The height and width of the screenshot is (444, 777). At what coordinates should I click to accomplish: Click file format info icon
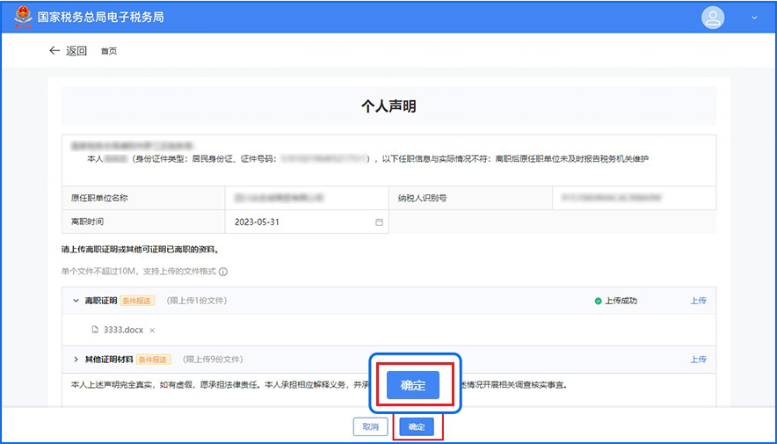pyautogui.click(x=223, y=272)
